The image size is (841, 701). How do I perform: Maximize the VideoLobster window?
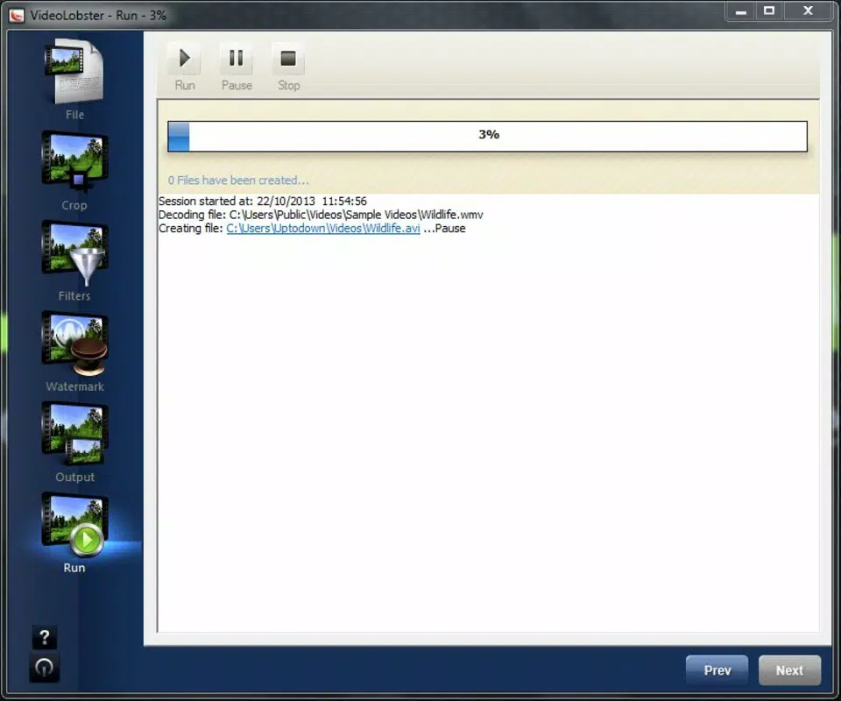point(768,11)
